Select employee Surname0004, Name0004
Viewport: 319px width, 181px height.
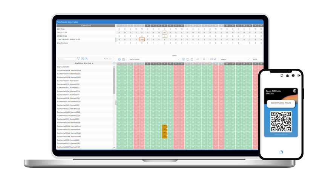pyautogui.click(x=84, y=70)
